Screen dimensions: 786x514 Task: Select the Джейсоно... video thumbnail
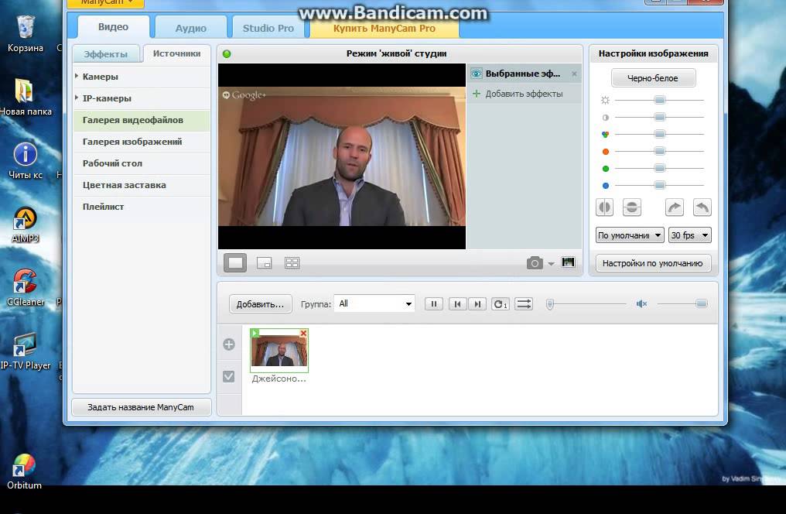point(279,351)
